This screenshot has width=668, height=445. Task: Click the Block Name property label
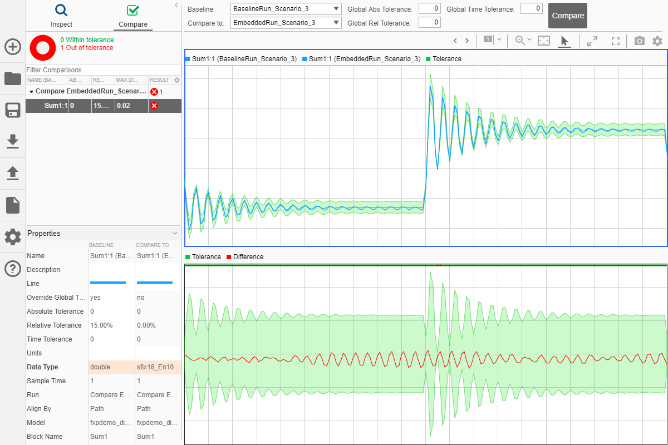45,437
